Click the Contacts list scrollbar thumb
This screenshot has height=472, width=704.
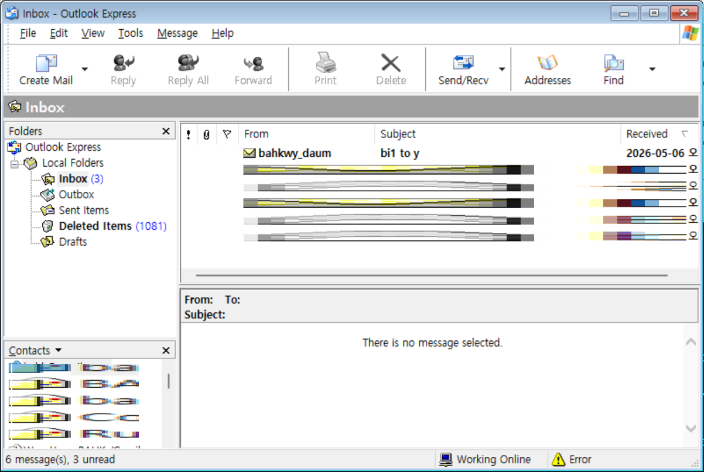click(x=169, y=381)
